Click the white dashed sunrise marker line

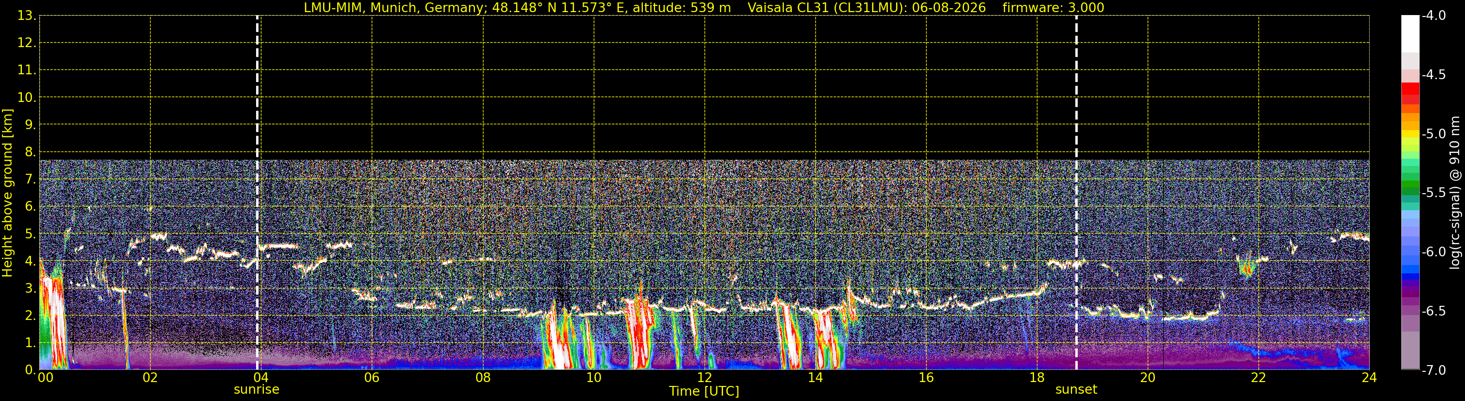tap(257, 193)
